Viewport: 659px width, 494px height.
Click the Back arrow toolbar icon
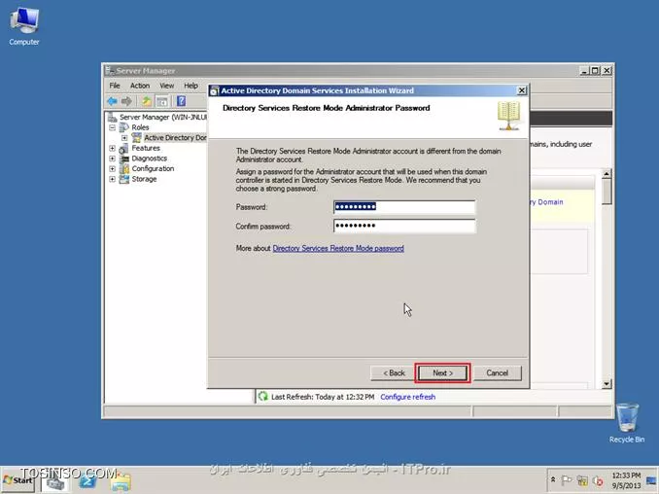[x=112, y=101]
